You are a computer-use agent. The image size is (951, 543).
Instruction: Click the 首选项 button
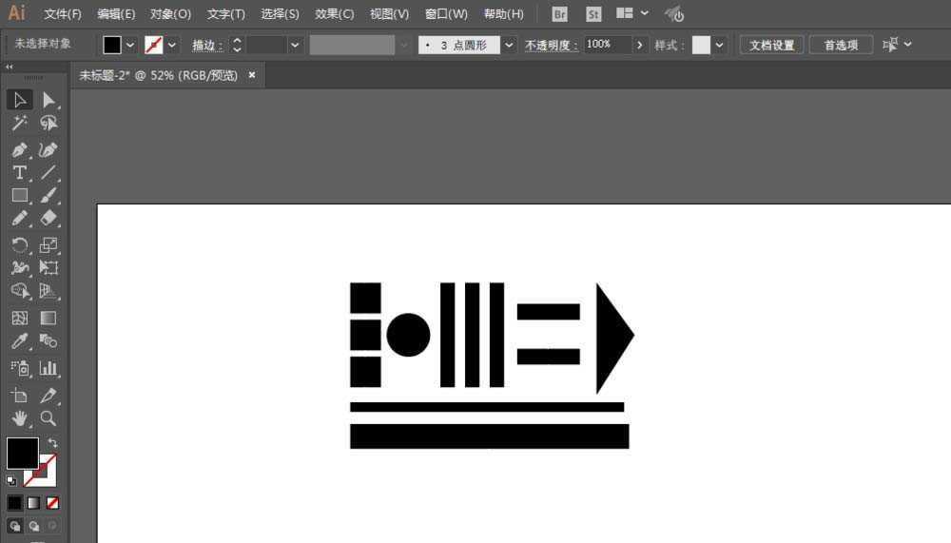[x=842, y=45]
